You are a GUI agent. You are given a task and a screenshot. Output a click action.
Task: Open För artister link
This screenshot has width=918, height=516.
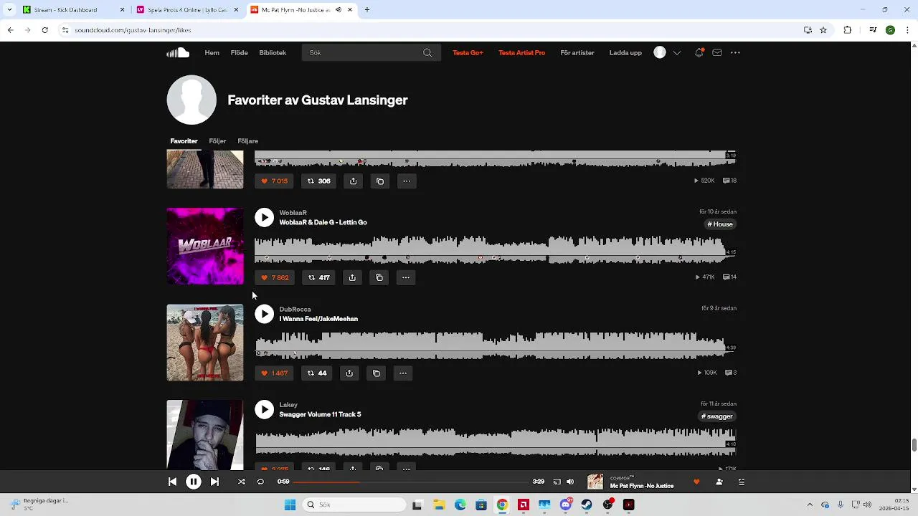click(577, 52)
